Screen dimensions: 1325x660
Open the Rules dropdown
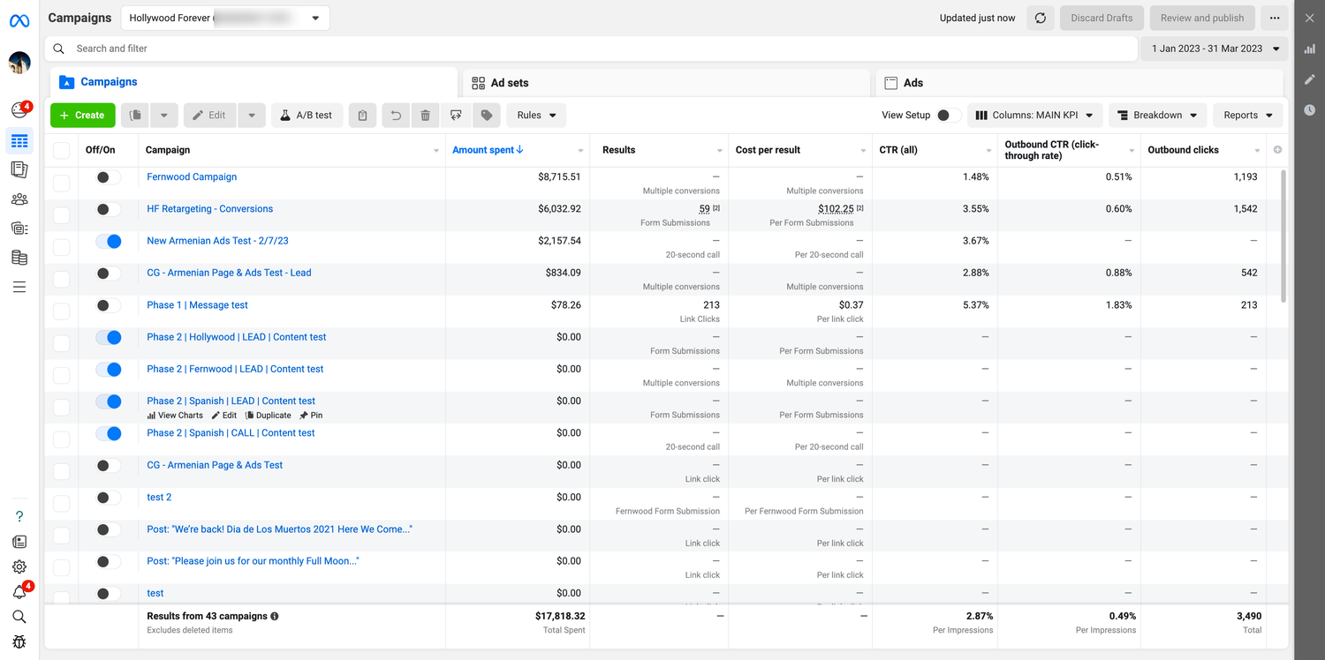536,116
